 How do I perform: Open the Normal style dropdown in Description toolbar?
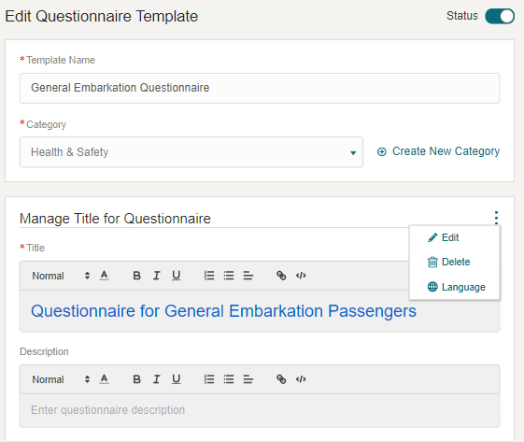(61, 379)
